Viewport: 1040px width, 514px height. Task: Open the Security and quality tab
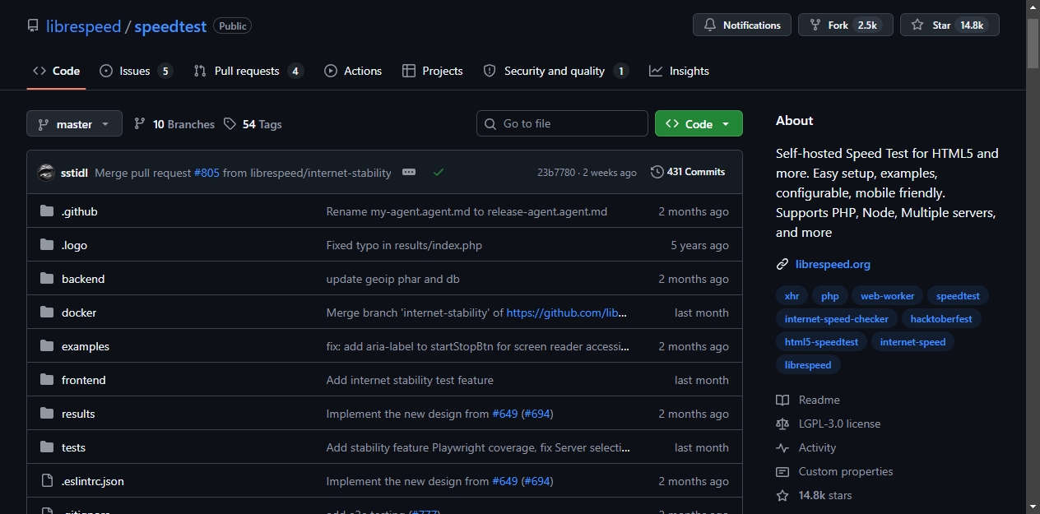[556, 71]
